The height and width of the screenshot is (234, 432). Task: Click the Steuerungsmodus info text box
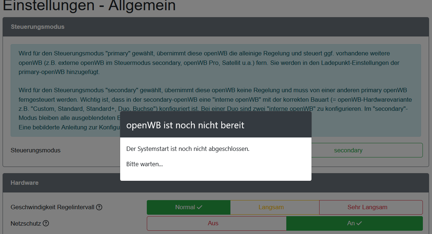point(216,90)
